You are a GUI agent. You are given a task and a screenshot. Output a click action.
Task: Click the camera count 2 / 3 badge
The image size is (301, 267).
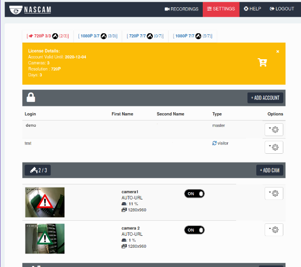37,170
